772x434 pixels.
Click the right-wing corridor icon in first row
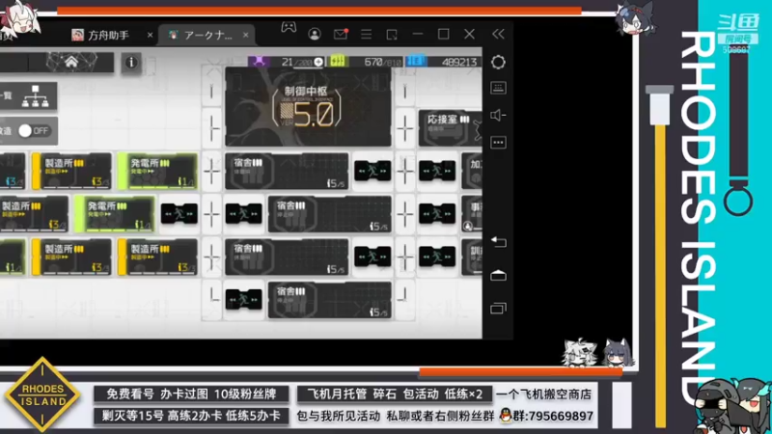click(x=437, y=171)
